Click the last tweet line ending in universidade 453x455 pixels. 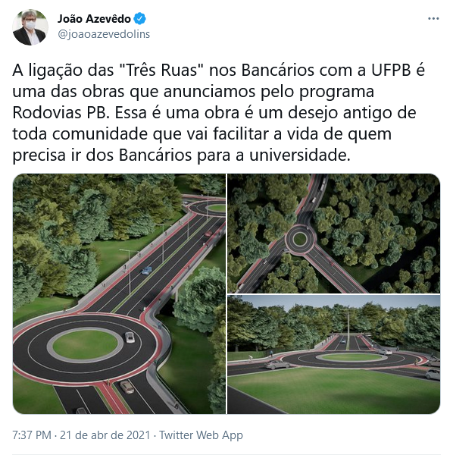coord(182,155)
